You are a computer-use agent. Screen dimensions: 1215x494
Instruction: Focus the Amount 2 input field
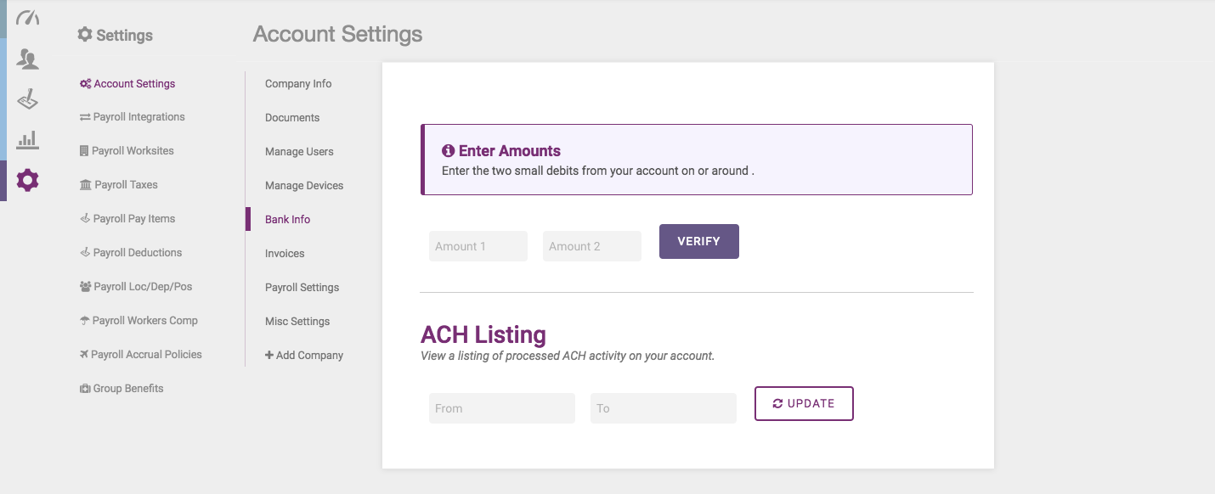click(592, 246)
